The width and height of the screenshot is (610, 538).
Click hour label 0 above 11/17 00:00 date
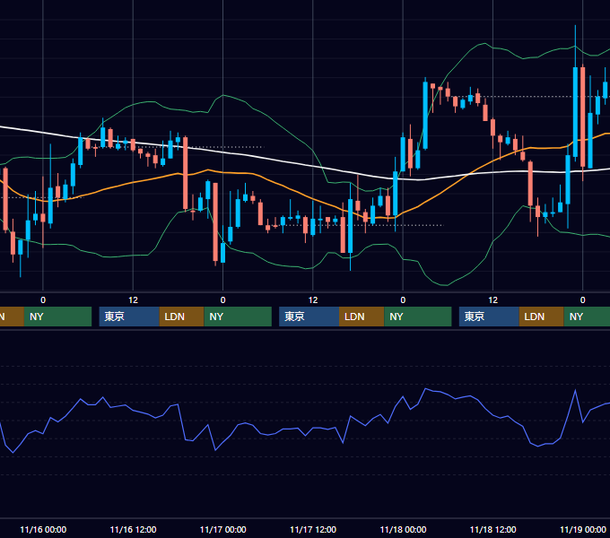click(x=222, y=300)
